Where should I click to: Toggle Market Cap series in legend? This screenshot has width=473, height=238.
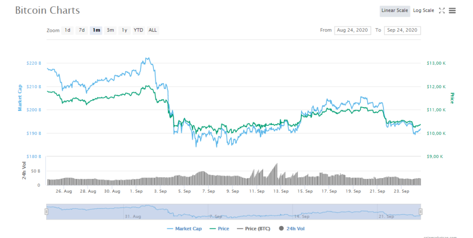pos(184,229)
